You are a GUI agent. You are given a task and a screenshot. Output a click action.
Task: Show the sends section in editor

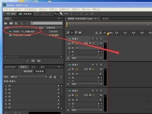76,33
